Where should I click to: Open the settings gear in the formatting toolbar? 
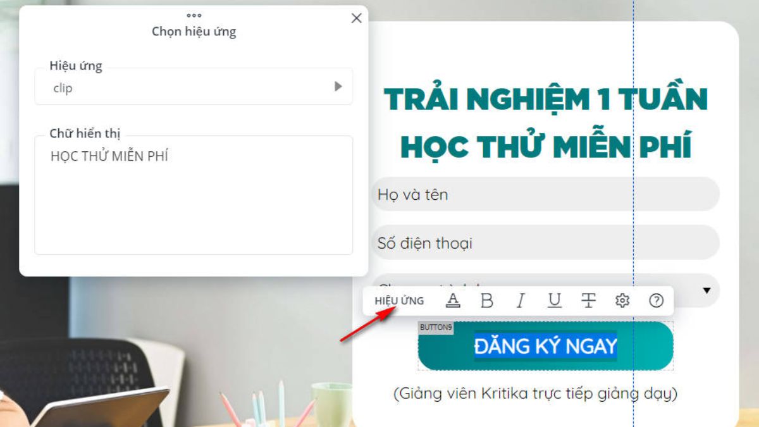pyautogui.click(x=622, y=300)
